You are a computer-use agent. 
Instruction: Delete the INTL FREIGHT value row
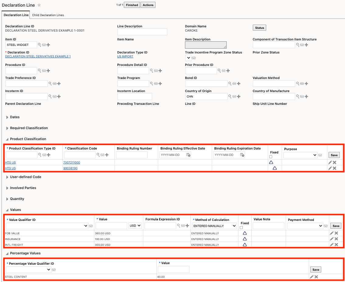point(336,245)
